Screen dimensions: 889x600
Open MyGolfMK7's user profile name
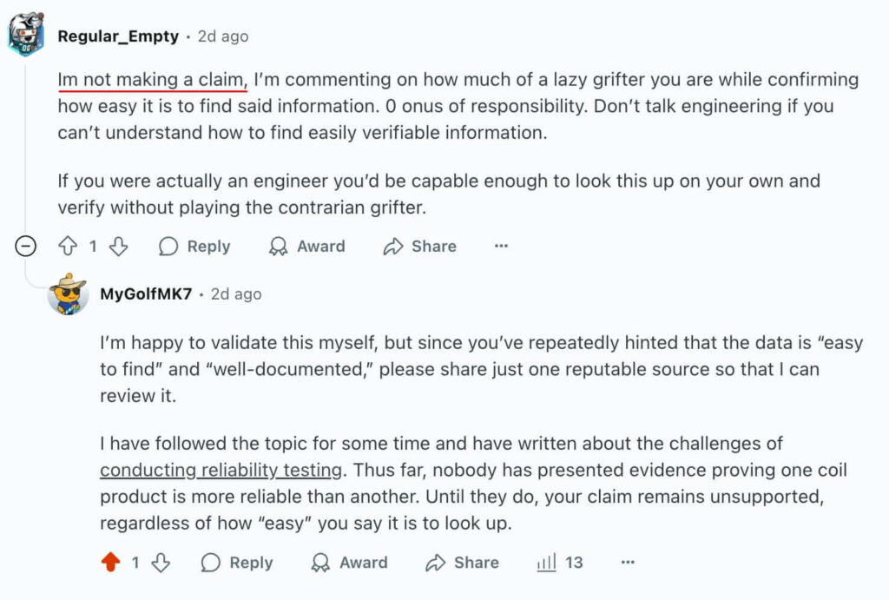146,293
